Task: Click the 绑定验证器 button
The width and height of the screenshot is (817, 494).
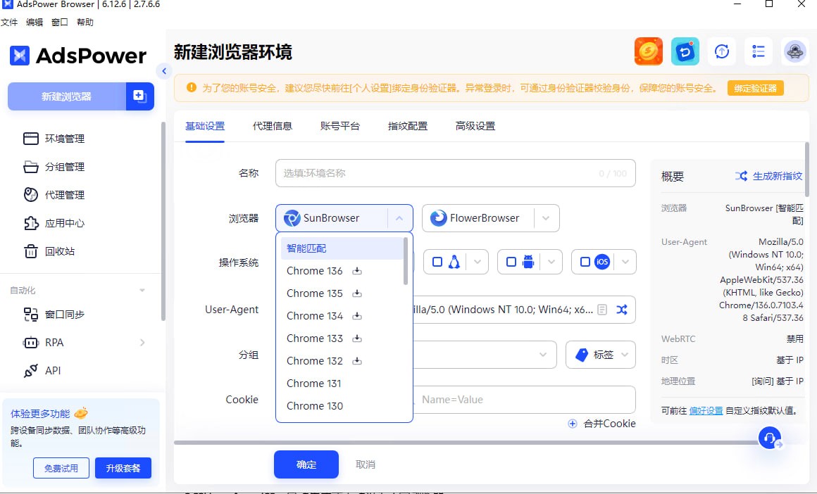Action: coord(756,89)
